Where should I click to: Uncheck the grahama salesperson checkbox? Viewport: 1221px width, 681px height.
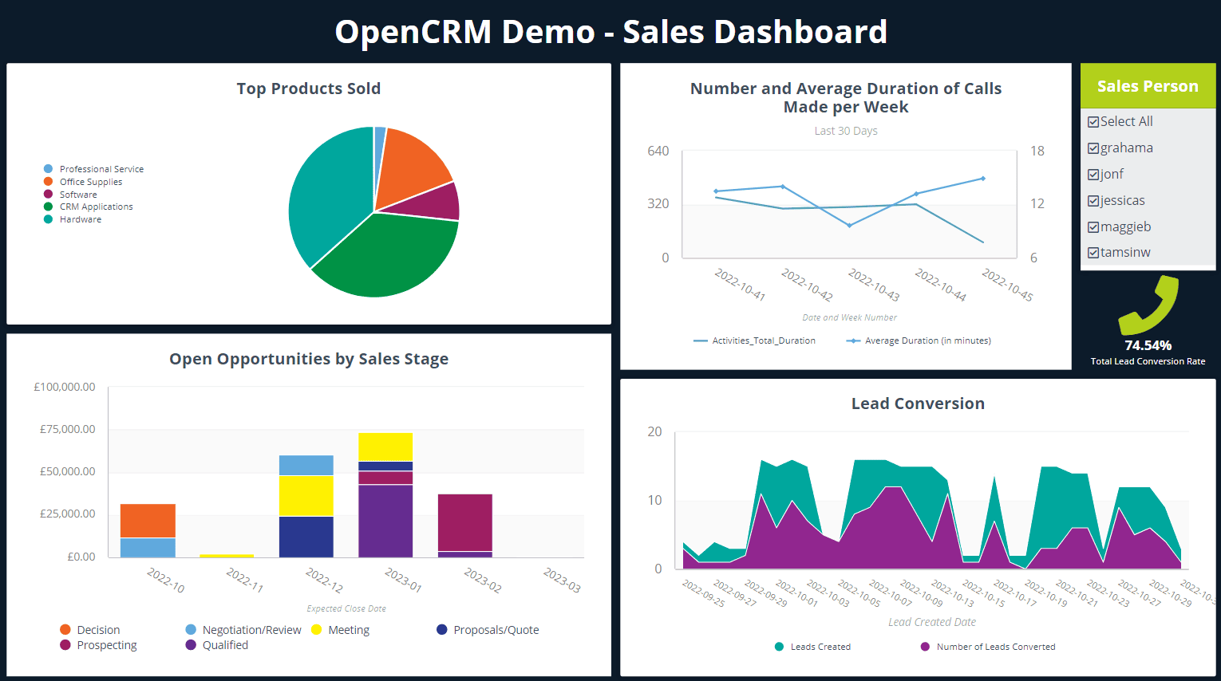pyautogui.click(x=1093, y=148)
